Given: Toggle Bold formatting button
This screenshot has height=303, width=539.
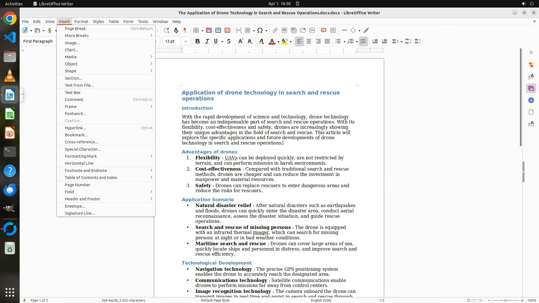Looking at the screenshot, I should click(x=198, y=42).
